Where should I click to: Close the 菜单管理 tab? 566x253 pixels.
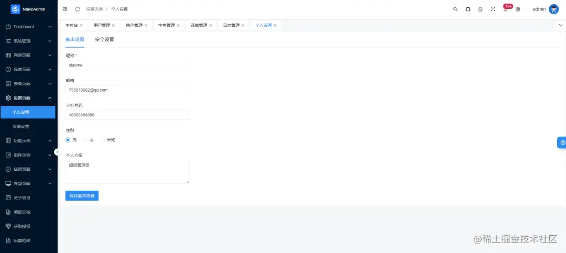pyautogui.click(x=211, y=25)
